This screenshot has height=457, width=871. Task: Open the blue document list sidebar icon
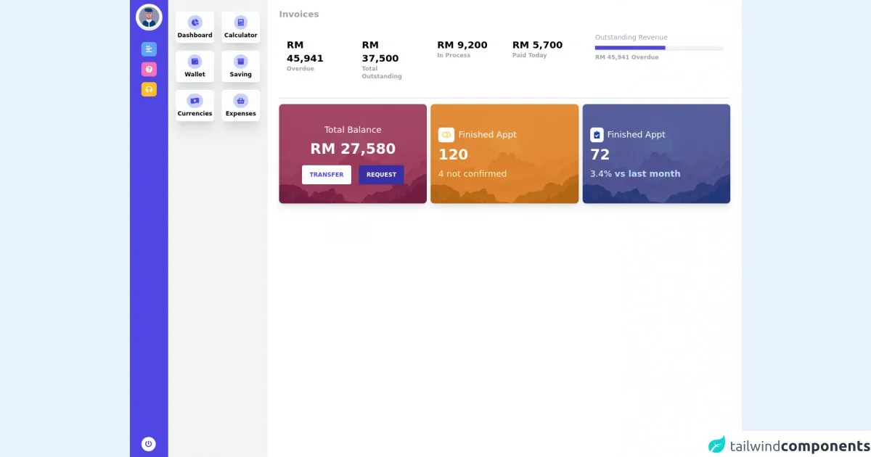point(149,49)
